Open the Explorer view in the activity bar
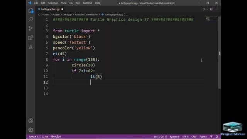This screenshot has width=247, height=139. 31,10
